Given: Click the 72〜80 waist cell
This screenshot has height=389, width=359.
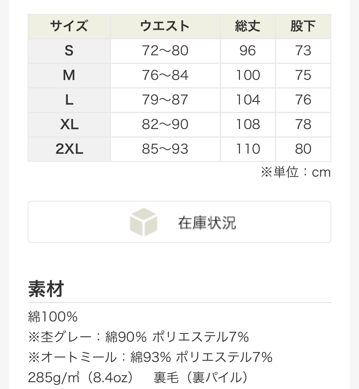Looking at the screenshot, I should 165,51.
